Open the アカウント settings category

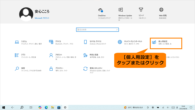[63, 57]
